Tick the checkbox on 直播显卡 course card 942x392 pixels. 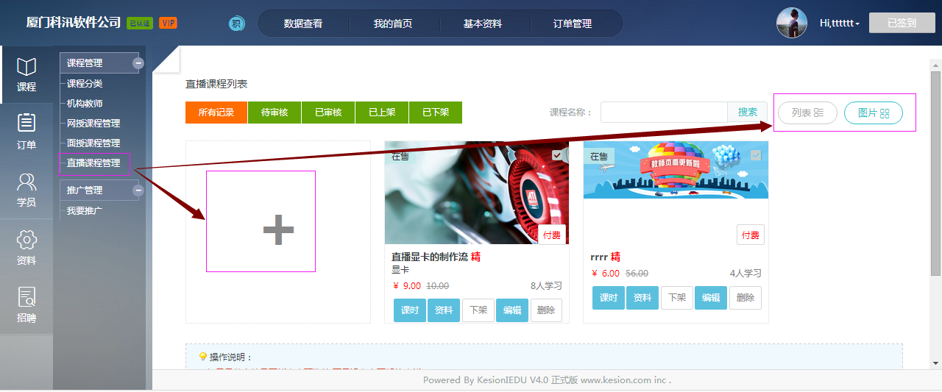pos(557,155)
